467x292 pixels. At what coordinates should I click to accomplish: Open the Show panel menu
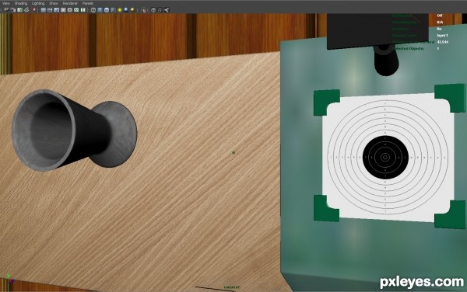pos(54,3)
